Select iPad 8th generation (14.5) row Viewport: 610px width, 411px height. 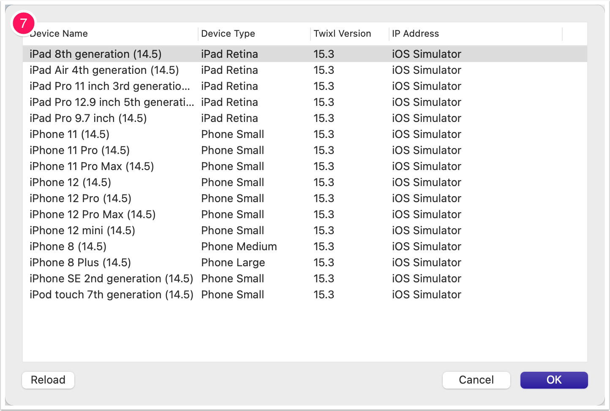(305, 54)
